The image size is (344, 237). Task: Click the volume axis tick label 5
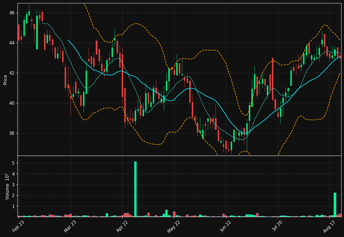(x=13, y=163)
